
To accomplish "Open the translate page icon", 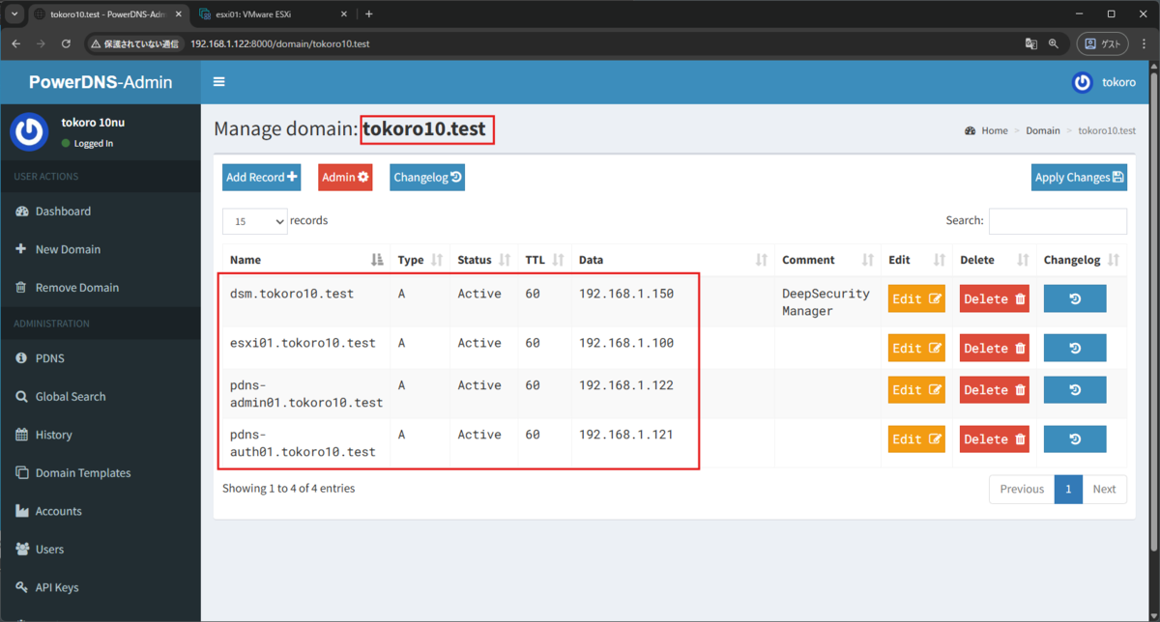I will click(1030, 43).
